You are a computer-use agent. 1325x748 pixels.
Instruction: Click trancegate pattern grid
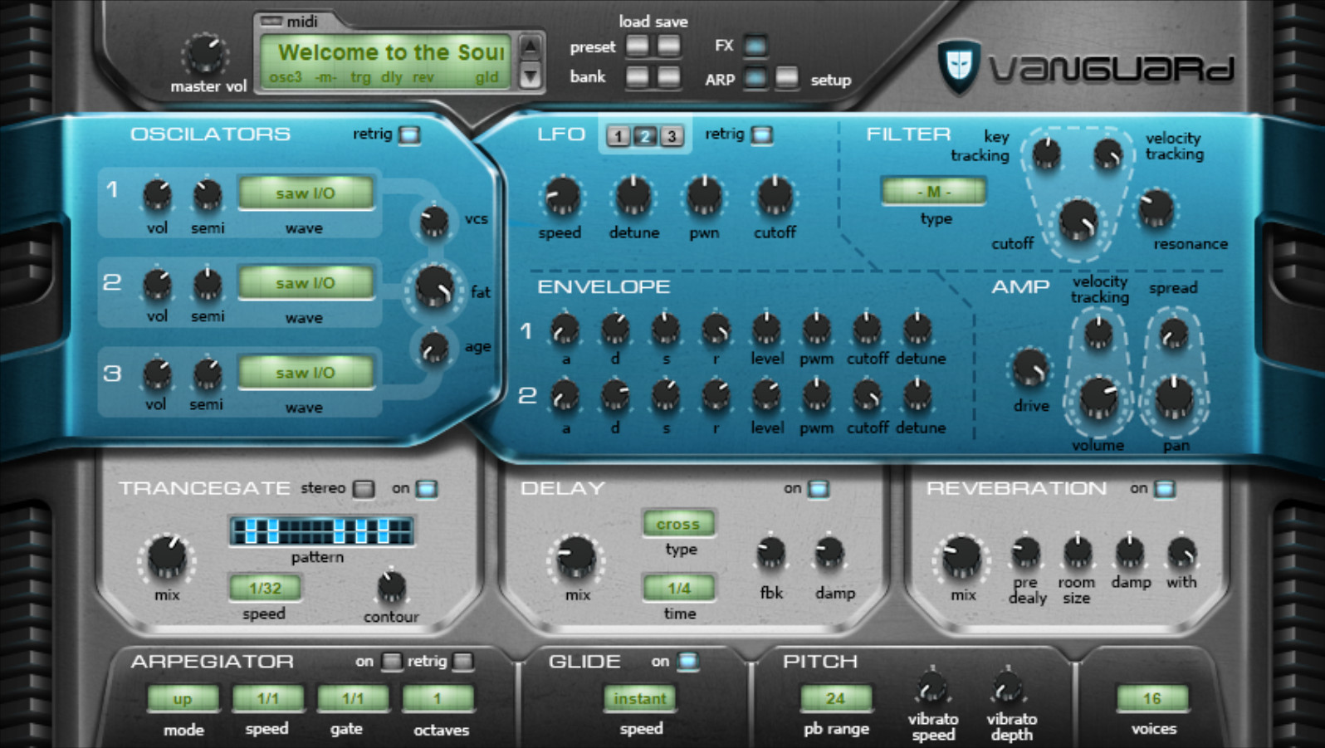[321, 531]
